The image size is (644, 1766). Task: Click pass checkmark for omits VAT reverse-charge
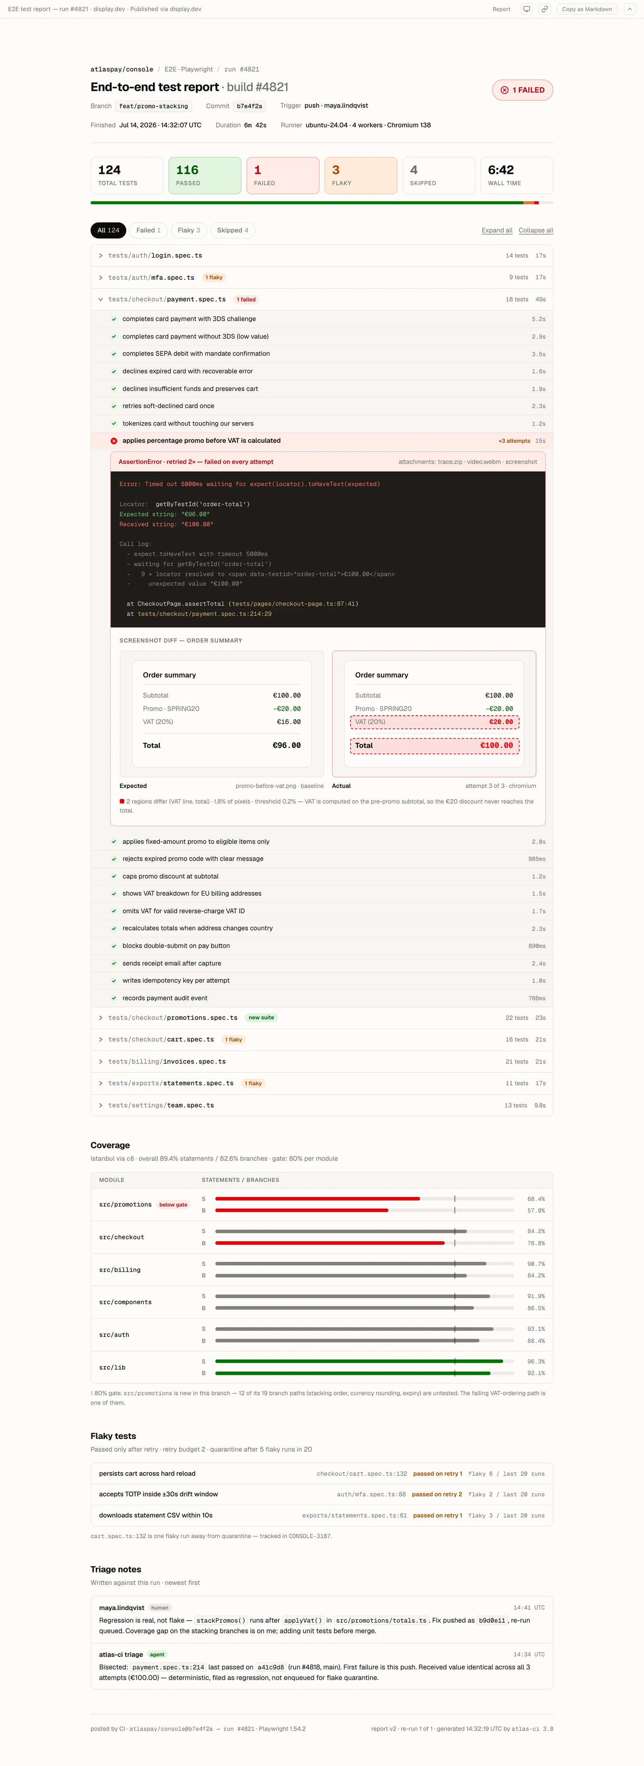[114, 911]
